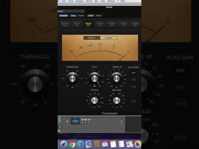Select the Vintage FET compressor model

(123, 24)
